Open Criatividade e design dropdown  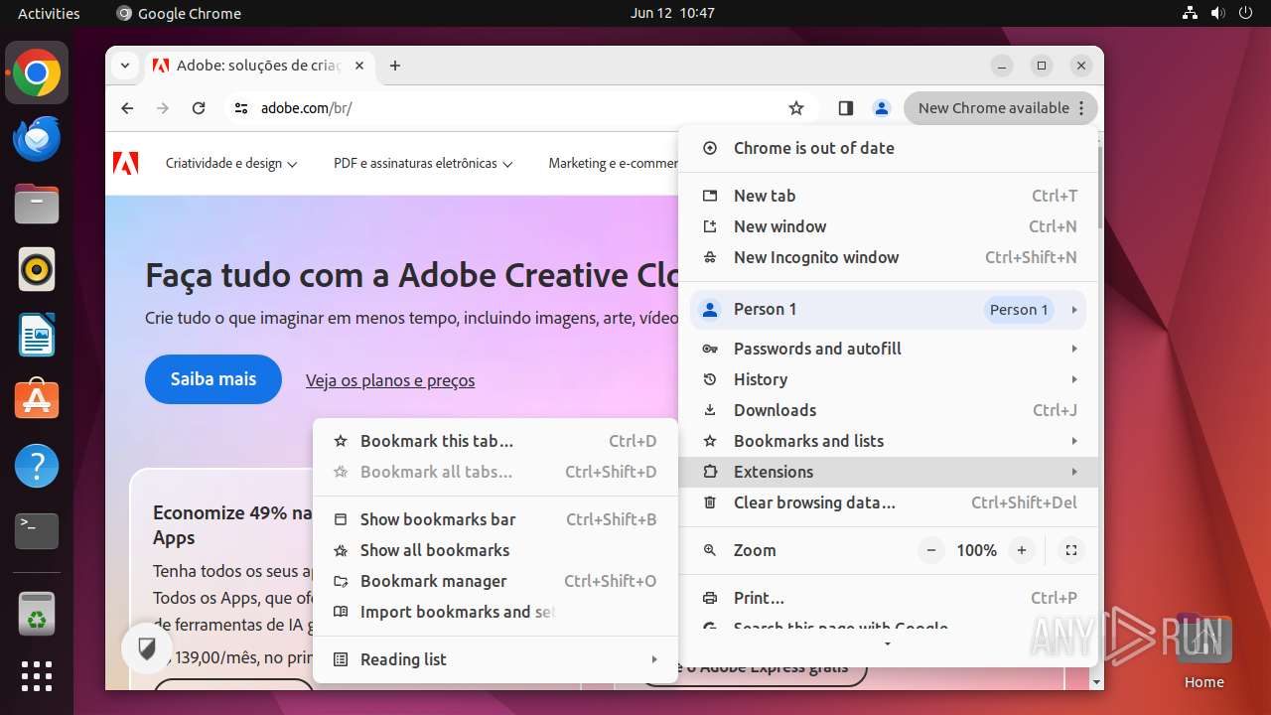pos(231,164)
